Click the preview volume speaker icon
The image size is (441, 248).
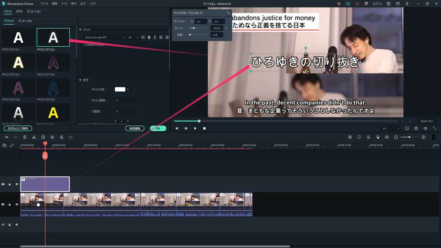pos(425,128)
